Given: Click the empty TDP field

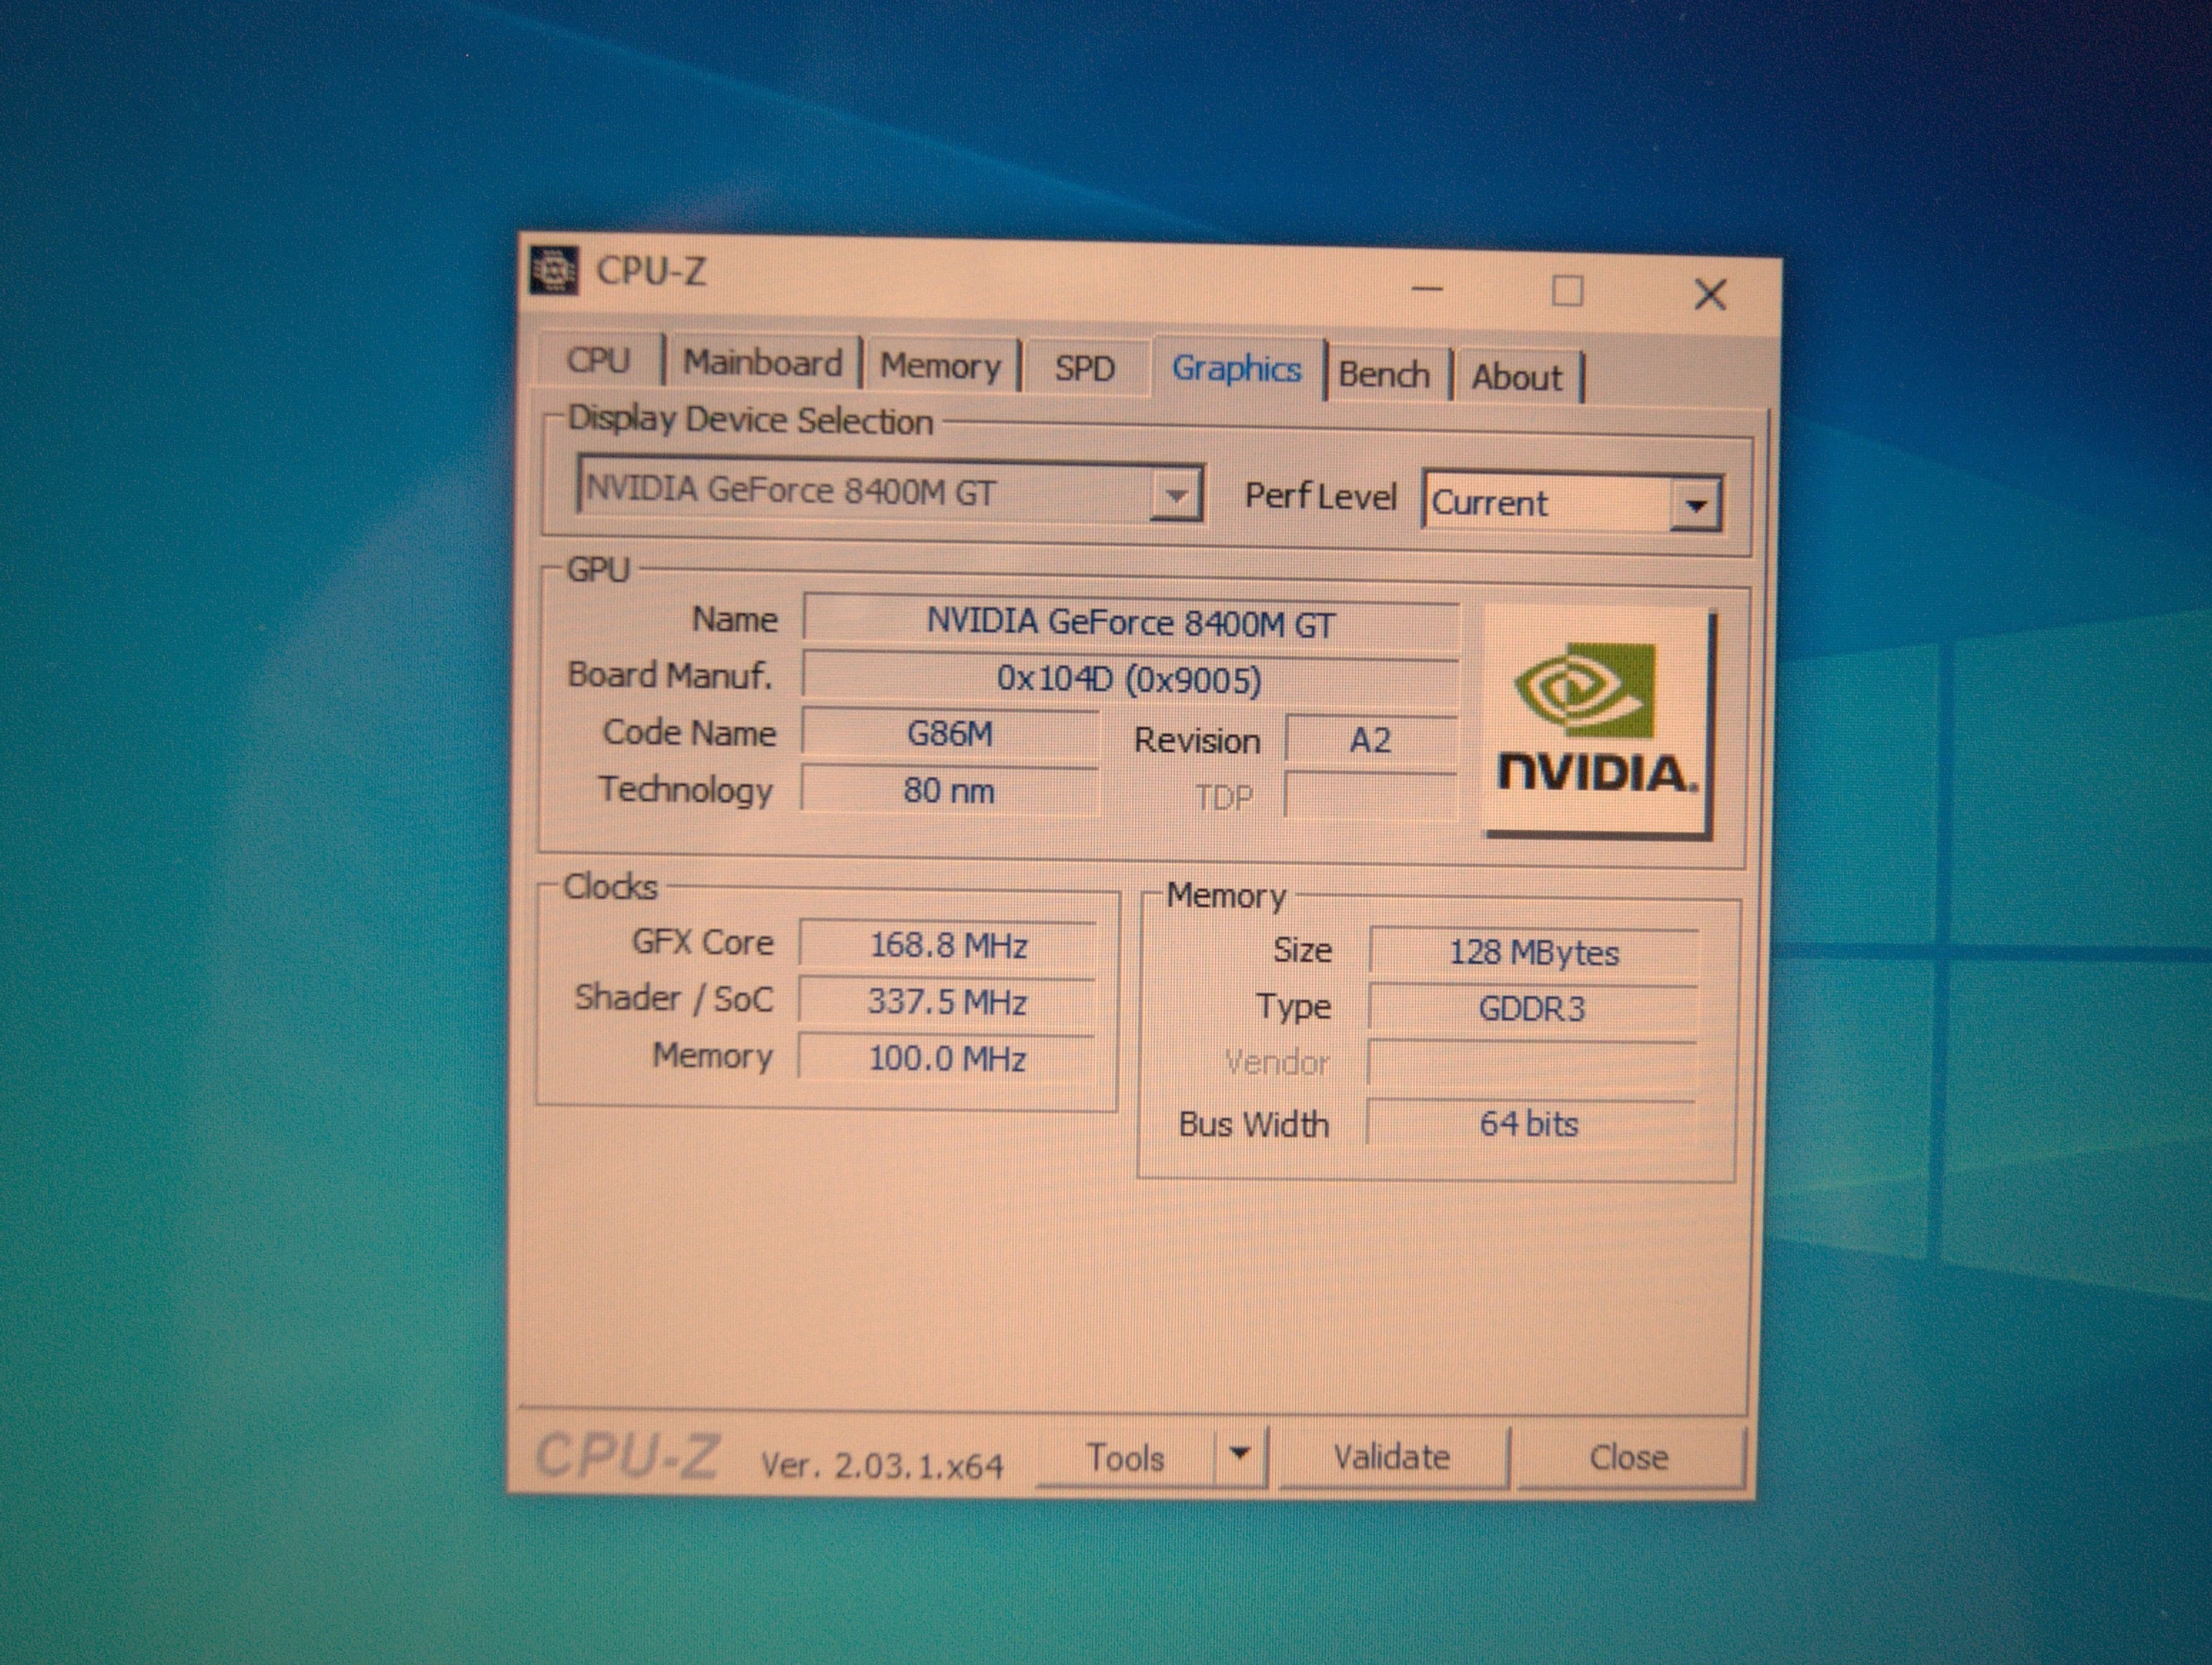Looking at the screenshot, I should click(x=1370, y=797).
